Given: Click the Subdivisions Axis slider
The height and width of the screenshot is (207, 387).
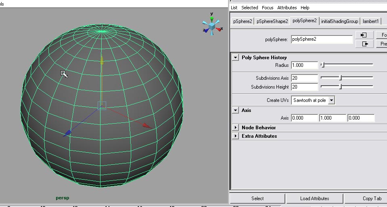Looking at the screenshot, I should pos(347,78).
